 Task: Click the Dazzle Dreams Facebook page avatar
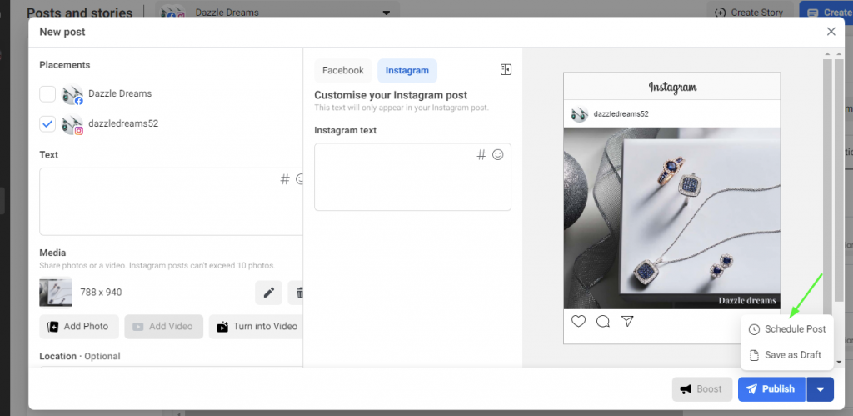coord(72,94)
